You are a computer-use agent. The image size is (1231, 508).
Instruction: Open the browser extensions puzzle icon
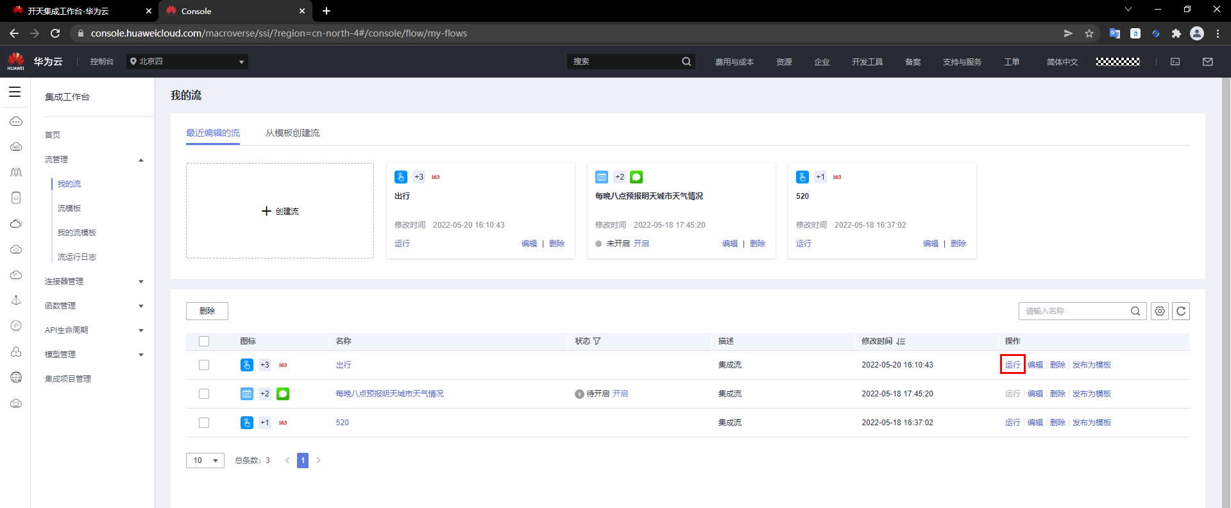(x=1176, y=33)
